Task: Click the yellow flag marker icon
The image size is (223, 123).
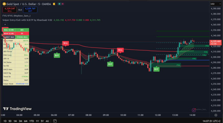Action: (x=54, y=4)
